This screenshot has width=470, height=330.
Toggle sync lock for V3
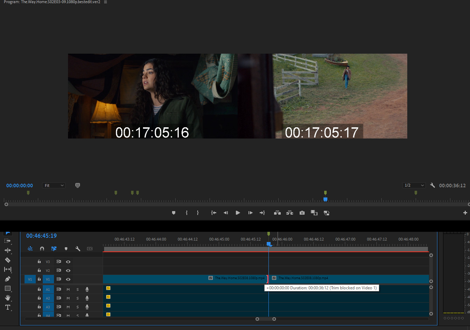point(59,262)
